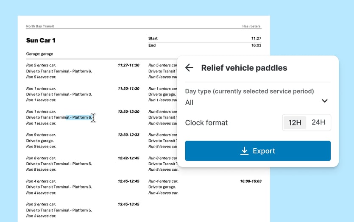The image size is (354, 222).
Task: Switch clock format to 24H
Action: click(318, 122)
